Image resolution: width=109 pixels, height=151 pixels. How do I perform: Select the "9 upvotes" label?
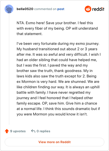(18, 131)
